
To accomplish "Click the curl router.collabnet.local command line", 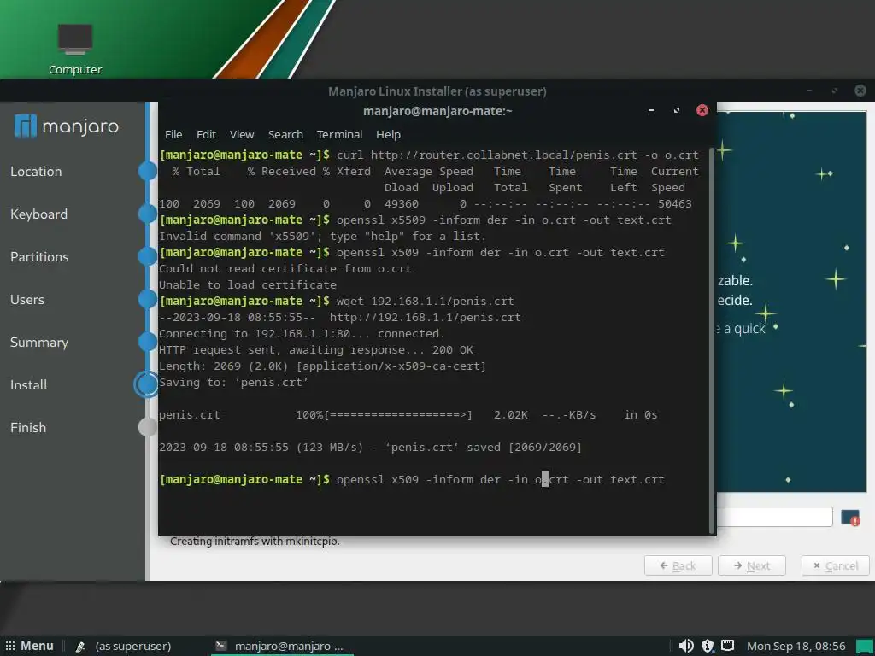I will click(429, 155).
